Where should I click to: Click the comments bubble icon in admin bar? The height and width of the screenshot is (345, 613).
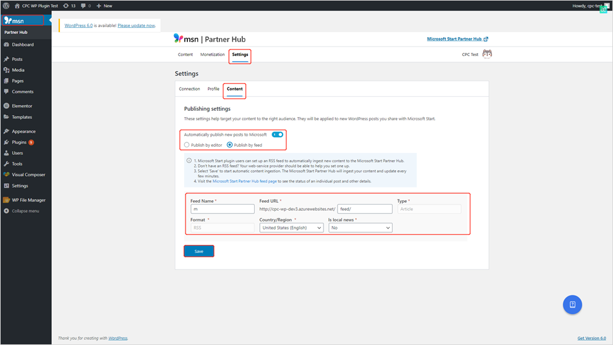tap(85, 6)
